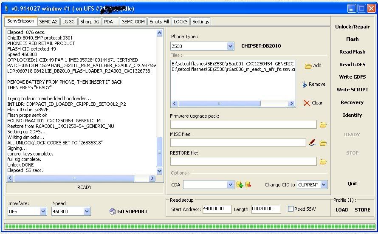
Task: Click the Files list horizontal scrollbar thumb
Action: (x=220, y=104)
